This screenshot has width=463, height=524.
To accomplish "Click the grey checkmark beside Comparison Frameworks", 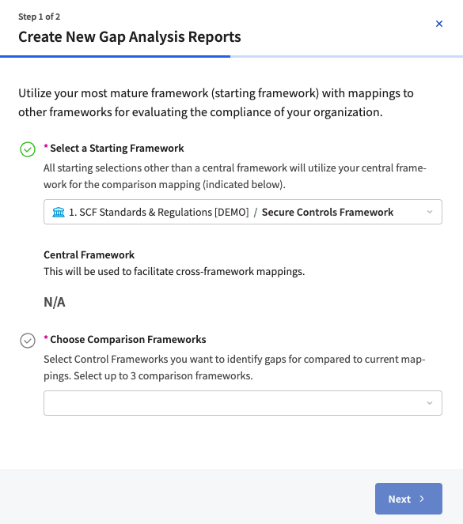I will [x=28, y=341].
